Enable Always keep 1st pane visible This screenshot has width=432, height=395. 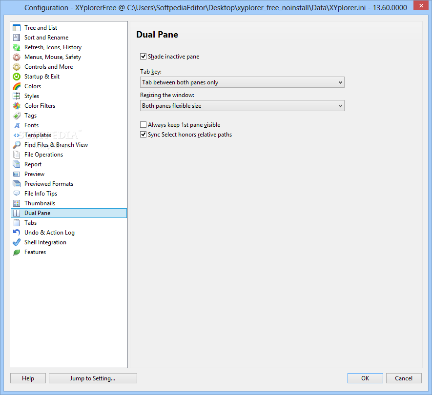pos(143,125)
